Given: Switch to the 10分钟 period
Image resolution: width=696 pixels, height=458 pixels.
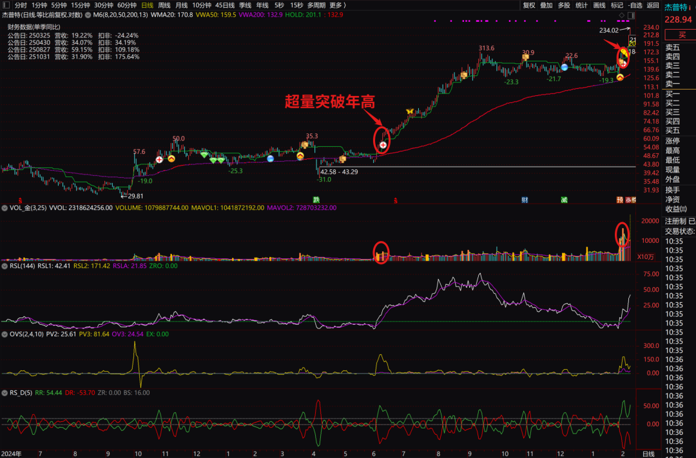Looking at the screenshot, I should click(x=202, y=5).
